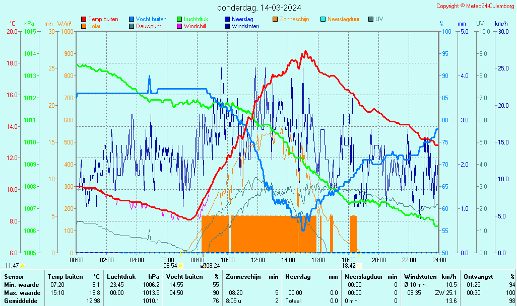Click the magenta Windchill legend square
The width and height of the screenshot is (517, 306).
click(x=179, y=26)
